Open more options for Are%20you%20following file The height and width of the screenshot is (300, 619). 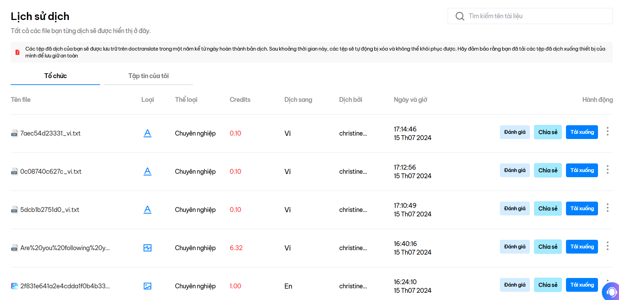click(607, 246)
